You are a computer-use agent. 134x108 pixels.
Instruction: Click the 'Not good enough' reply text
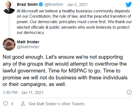click(x=23, y=57)
